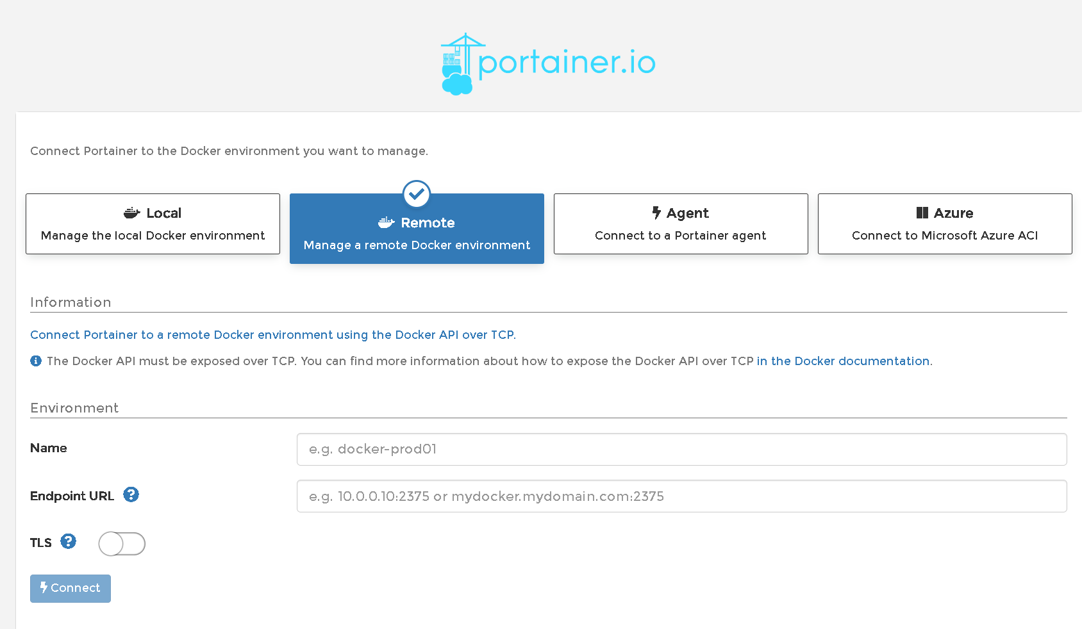Click the intro text about Docker environment to manage
The height and width of the screenshot is (629, 1082).
pos(229,151)
